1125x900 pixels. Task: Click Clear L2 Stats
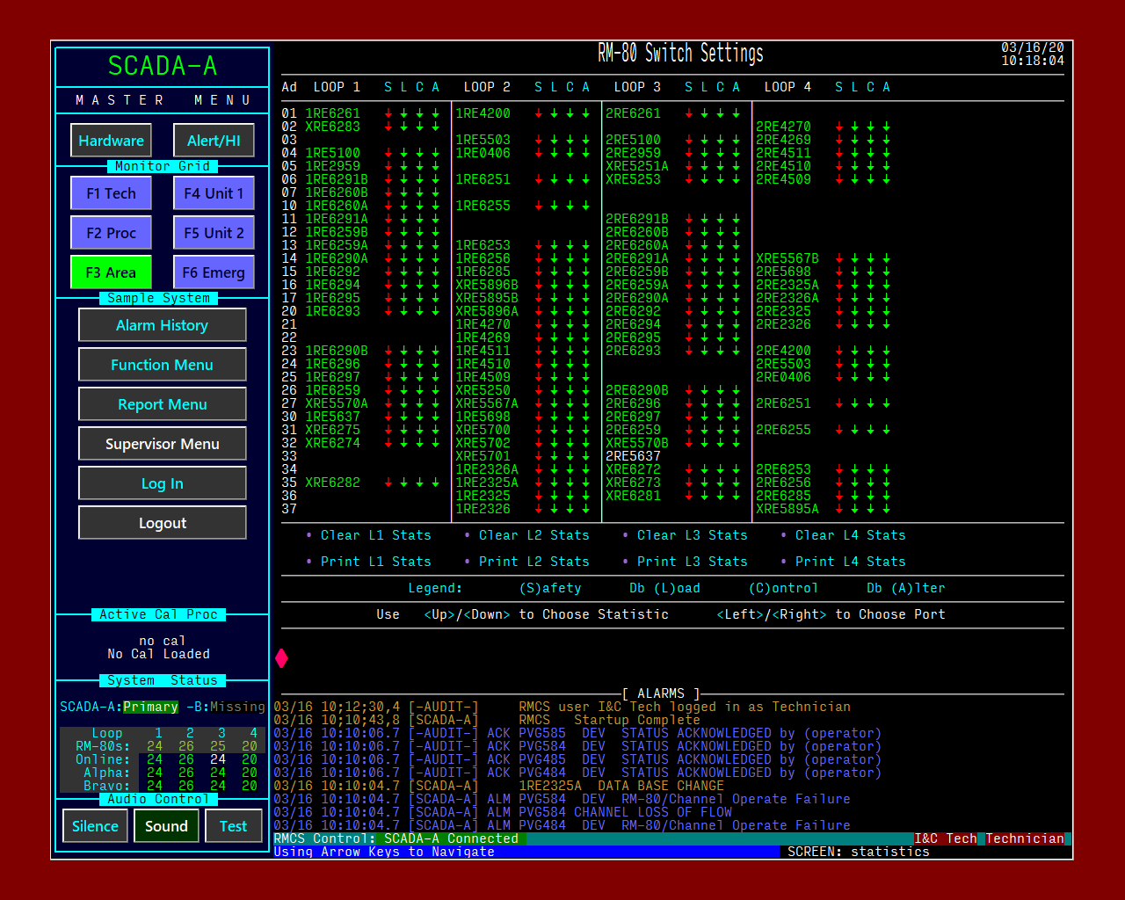coord(533,535)
